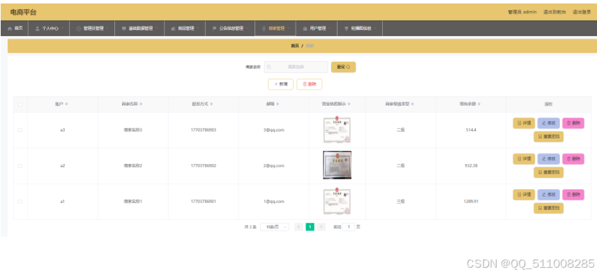The height and width of the screenshot is (274, 597).
Task: Open business license thumbnail for a3
Action: pos(337,129)
